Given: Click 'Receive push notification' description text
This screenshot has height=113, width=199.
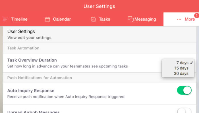Looking at the screenshot, I should click(x=66, y=97).
